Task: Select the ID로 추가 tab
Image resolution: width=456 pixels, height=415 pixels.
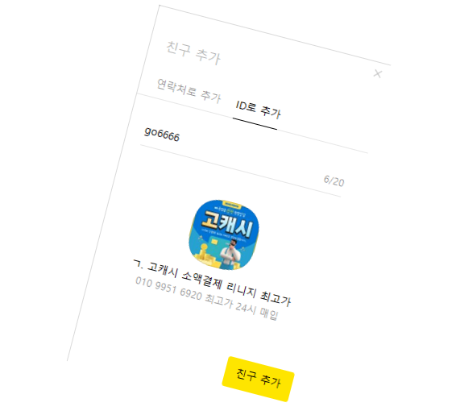Action: (258, 110)
